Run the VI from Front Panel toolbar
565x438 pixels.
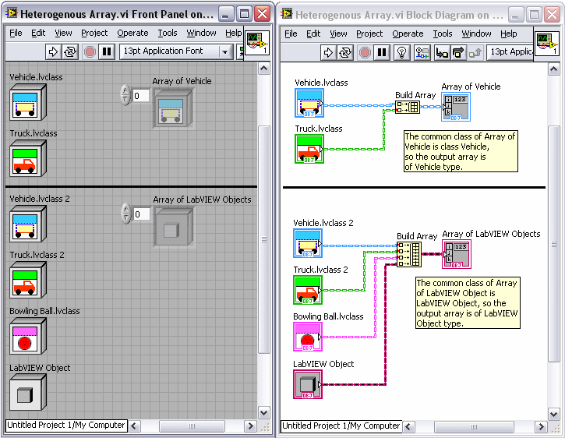[x=53, y=52]
